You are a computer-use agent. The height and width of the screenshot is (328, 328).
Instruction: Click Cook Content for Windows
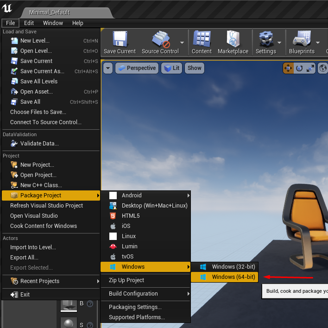pyautogui.click(x=51, y=226)
